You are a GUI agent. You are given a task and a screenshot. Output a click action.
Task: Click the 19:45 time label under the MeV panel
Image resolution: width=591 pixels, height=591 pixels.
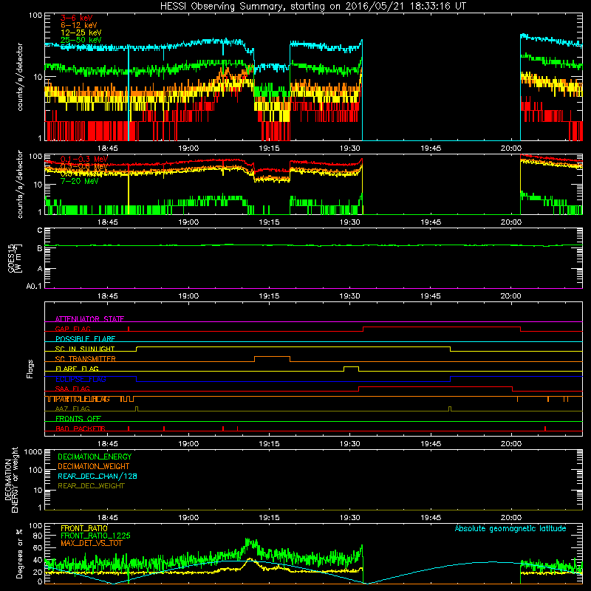[x=431, y=222]
